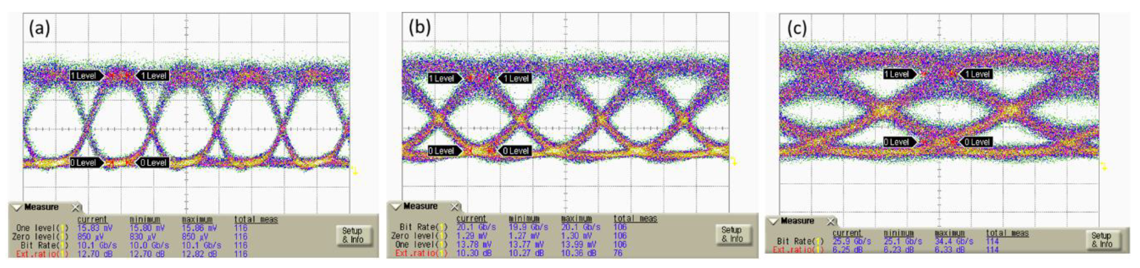The height and width of the screenshot is (268, 1140).
Task: Click the current bit rate 25.9 Gb/s
Action: (x=851, y=241)
